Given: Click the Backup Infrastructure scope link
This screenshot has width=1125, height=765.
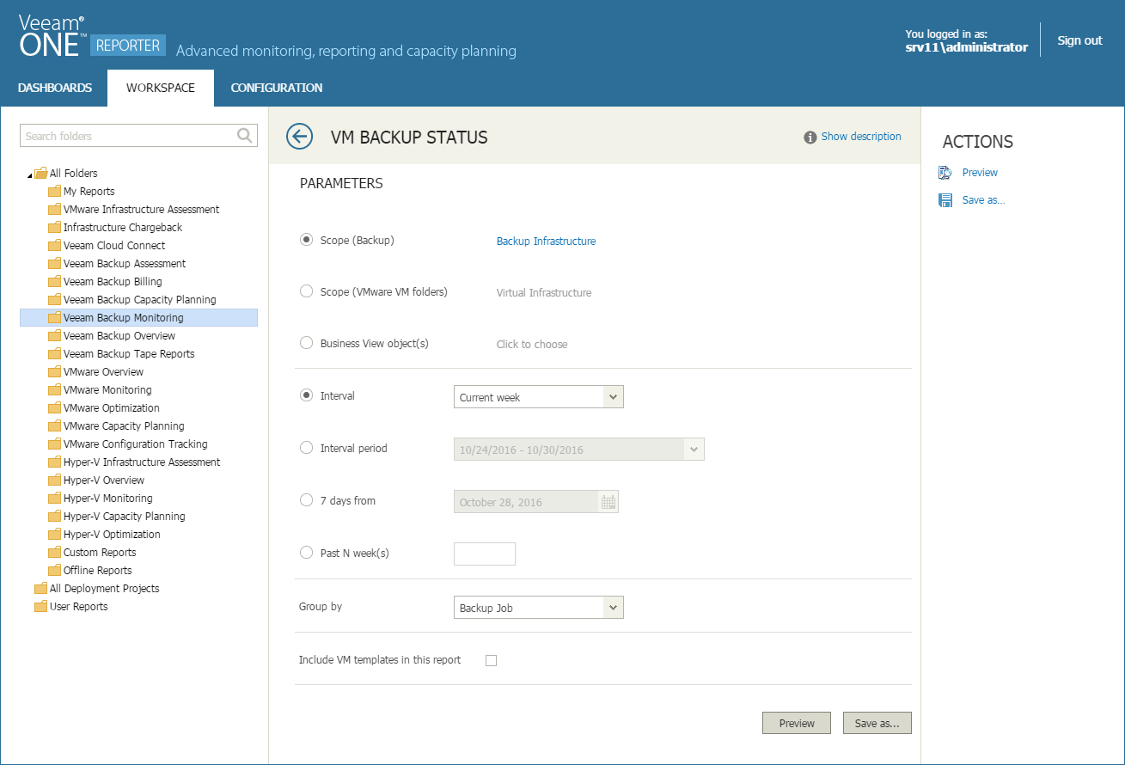Looking at the screenshot, I should click(x=546, y=242).
